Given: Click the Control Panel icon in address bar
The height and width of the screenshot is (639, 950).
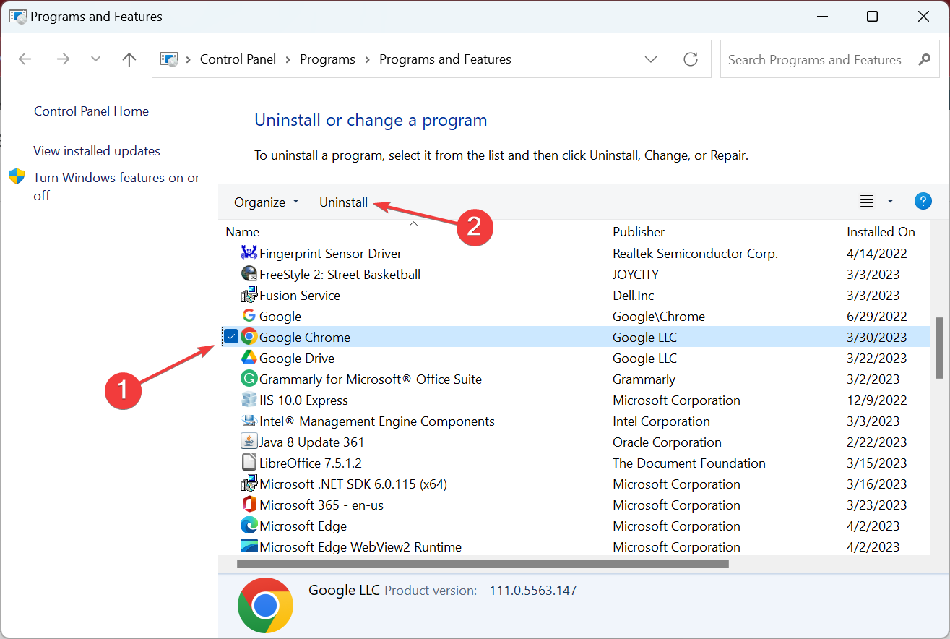Looking at the screenshot, I should click(169, 59).
